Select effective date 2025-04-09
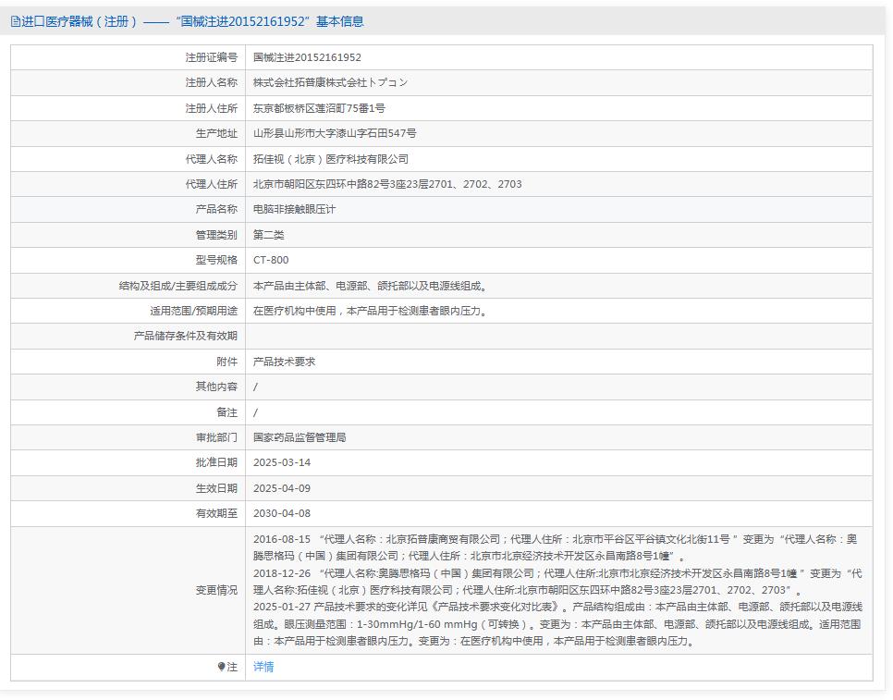This screenshot has width=893, height=700. coord(282,488)
